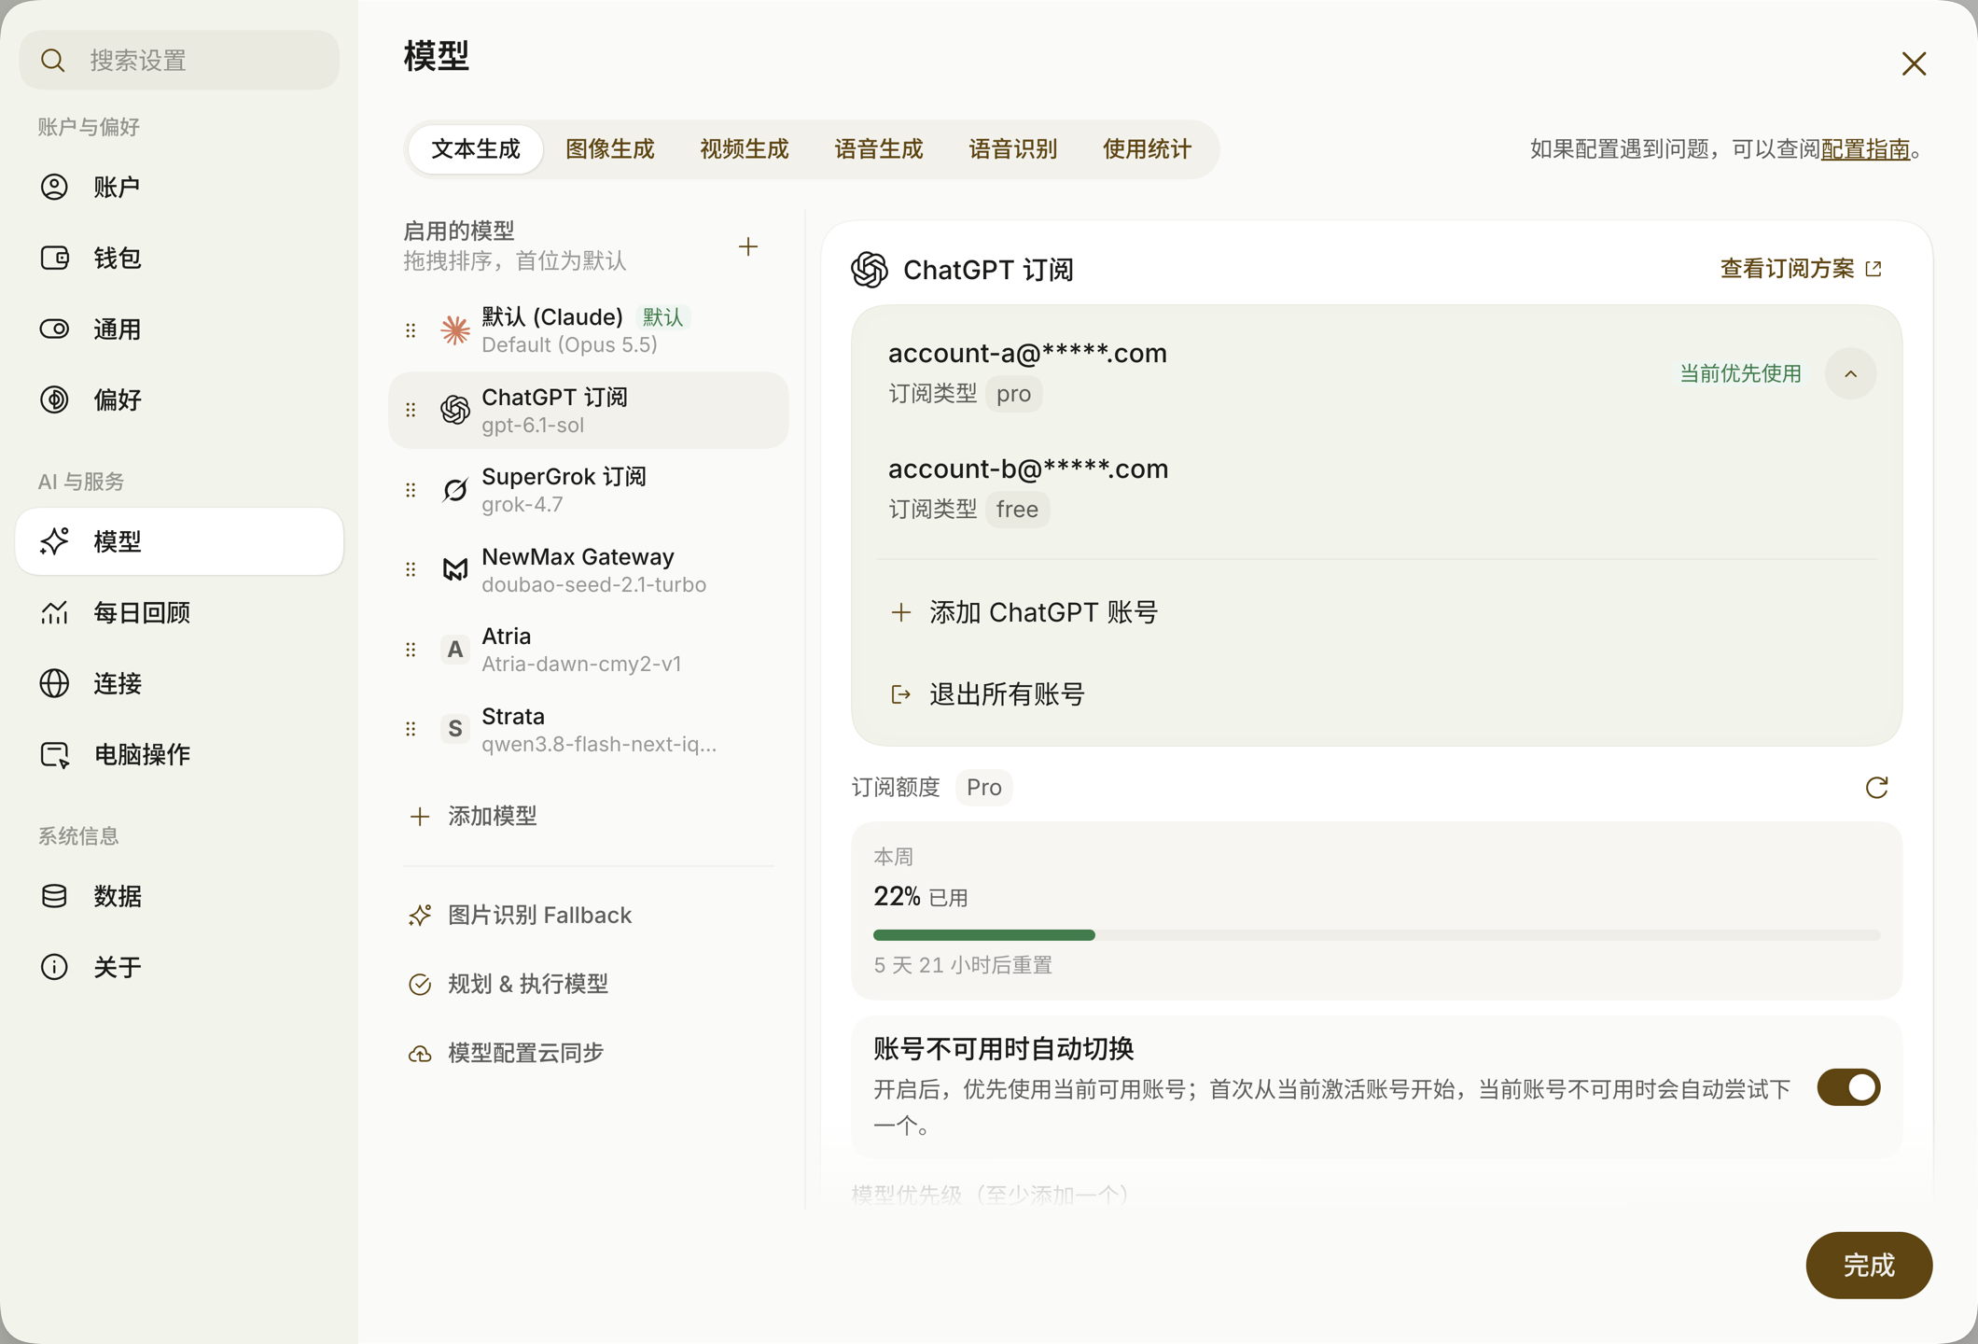
Task: Collapse the account-a account chevron
Action: point(1850,373)
